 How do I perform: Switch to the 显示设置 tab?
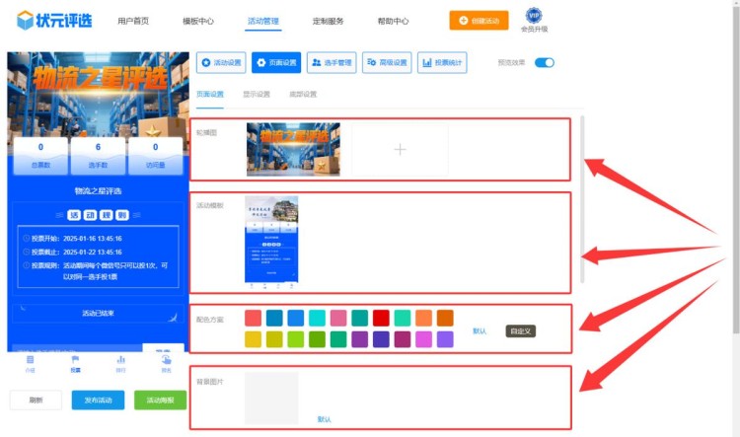click(257, 95)
